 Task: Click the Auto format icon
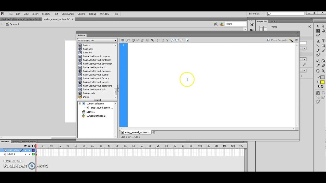point(142,40)
